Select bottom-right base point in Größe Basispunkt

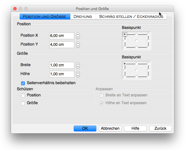pos(148,77)
